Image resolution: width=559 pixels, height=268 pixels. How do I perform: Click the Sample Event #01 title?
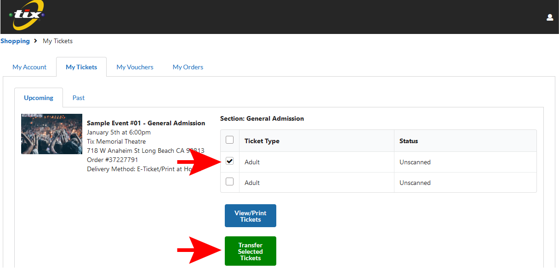146,123
